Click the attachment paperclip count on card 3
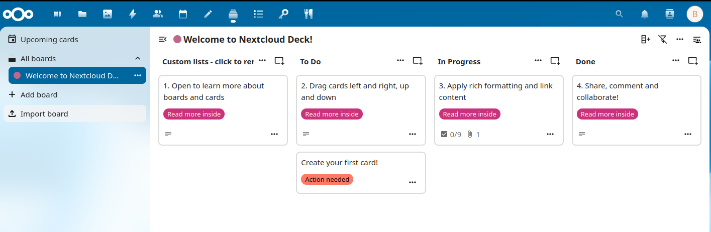 click(473, 134)
